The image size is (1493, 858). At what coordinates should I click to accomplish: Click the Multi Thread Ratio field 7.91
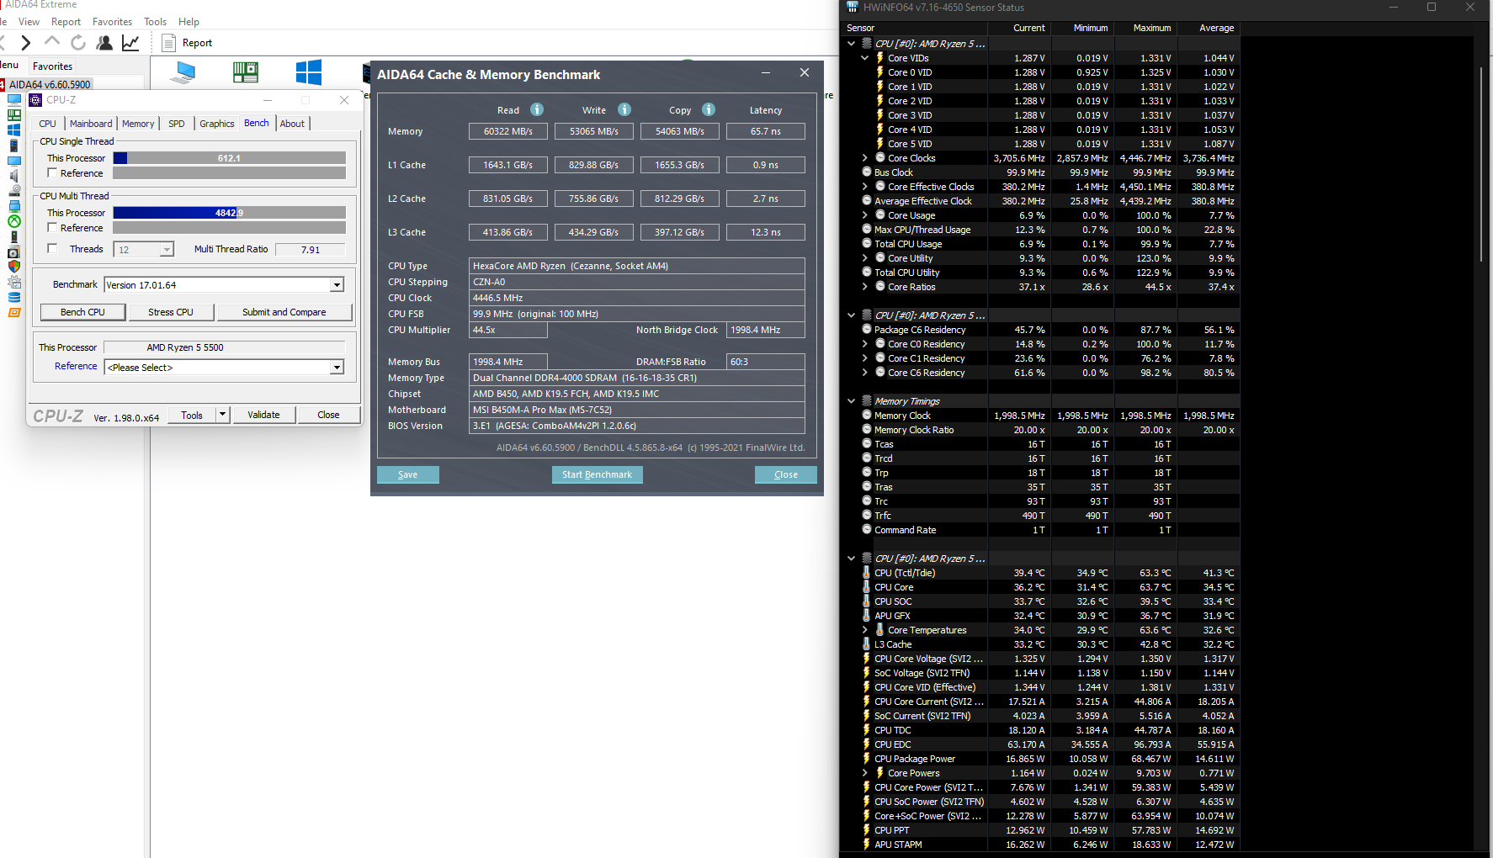coord(311,250)
